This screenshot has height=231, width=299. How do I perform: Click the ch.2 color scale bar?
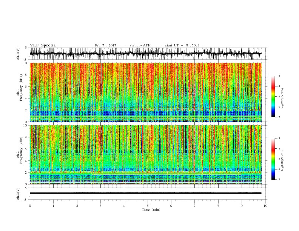[273, 159]
